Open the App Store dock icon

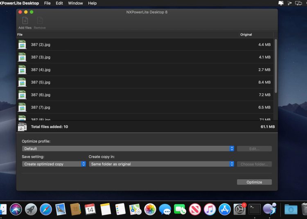coord(225,210)
